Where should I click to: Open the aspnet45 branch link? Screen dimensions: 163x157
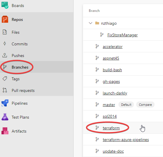(111, 58)
